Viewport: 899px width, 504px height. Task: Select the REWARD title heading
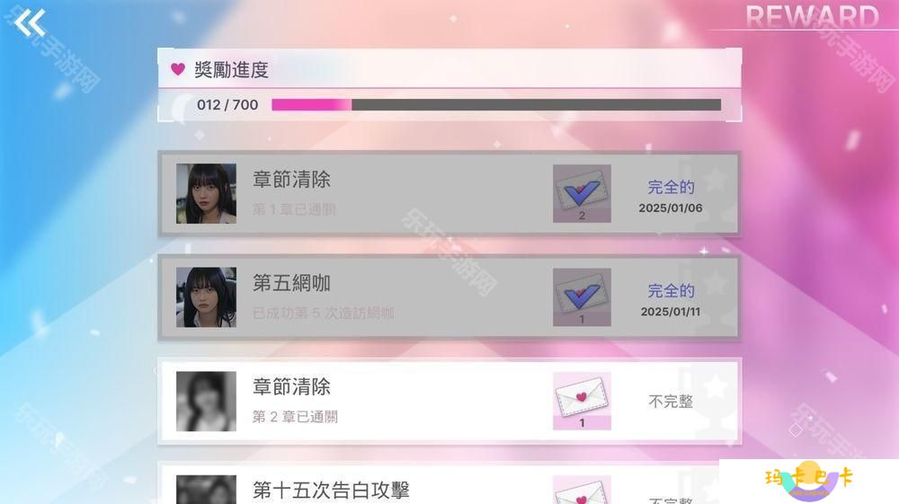pyautogui.click(x=812, y=15)
